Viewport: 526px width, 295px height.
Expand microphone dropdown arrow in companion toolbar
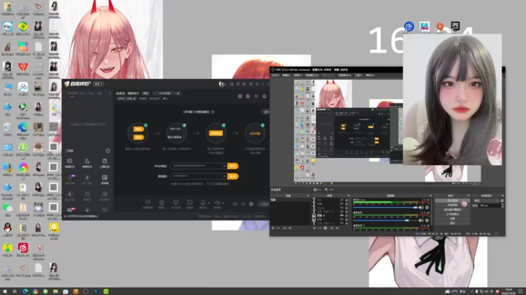coord(208,203)
